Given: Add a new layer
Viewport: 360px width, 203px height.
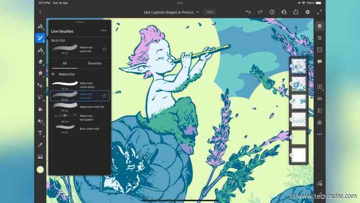Looking at the screenshot, I should tap(320, 87).
